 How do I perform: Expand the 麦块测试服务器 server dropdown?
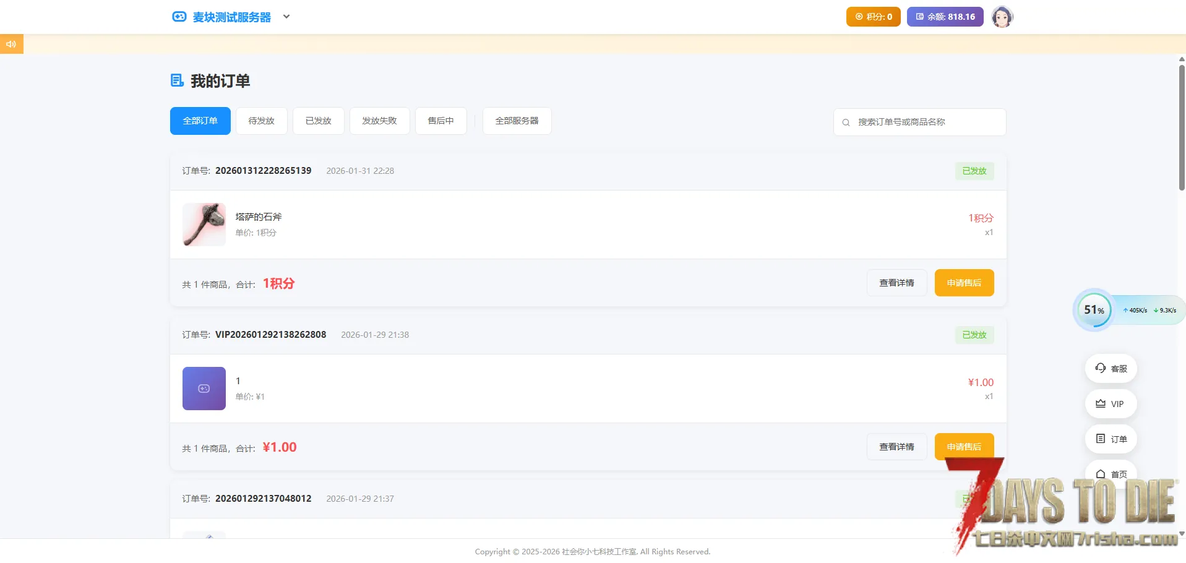coord(286,17)
